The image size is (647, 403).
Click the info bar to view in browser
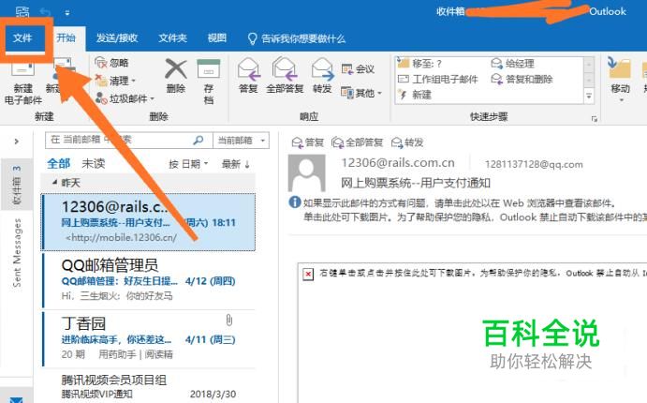(460, 203)
